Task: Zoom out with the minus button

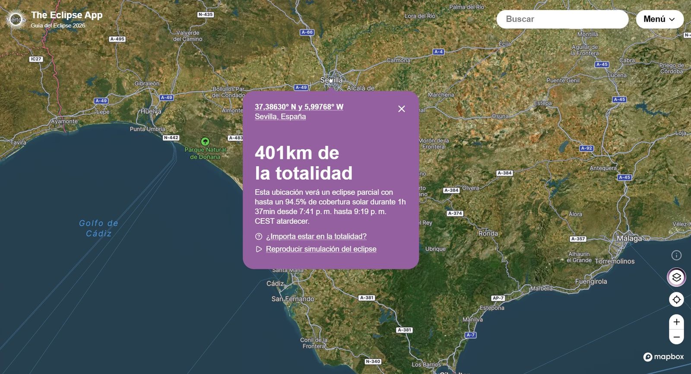Action: point(676,337)
